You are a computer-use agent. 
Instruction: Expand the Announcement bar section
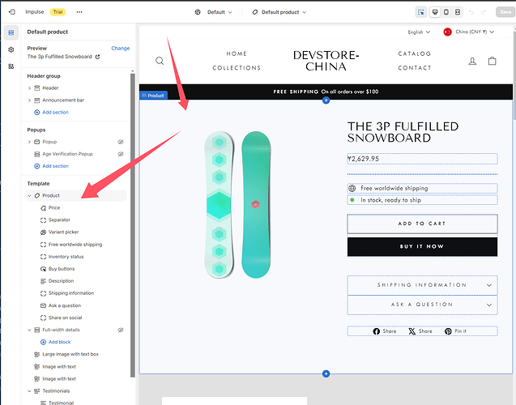click(29, 100)
